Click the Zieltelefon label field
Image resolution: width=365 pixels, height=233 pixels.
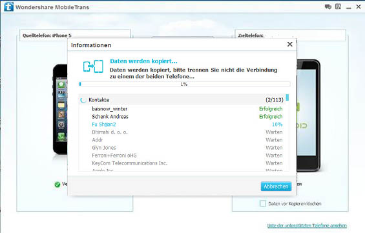(x=290, y=35)
